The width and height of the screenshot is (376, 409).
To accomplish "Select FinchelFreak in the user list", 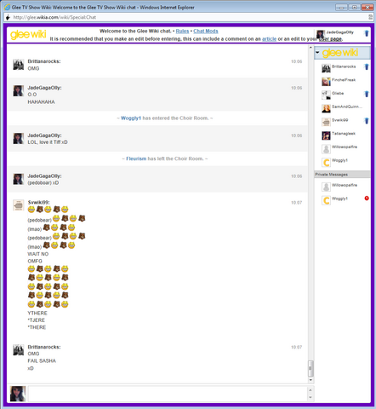I will tap(344, 80).
